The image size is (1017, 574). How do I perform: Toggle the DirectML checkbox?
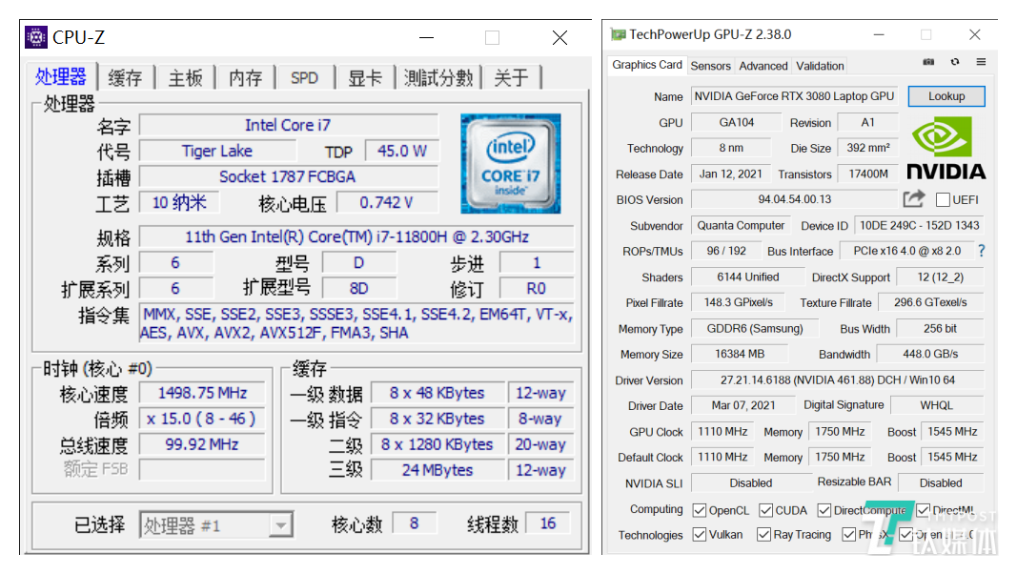pyautogui.click(x=923, y=510)
